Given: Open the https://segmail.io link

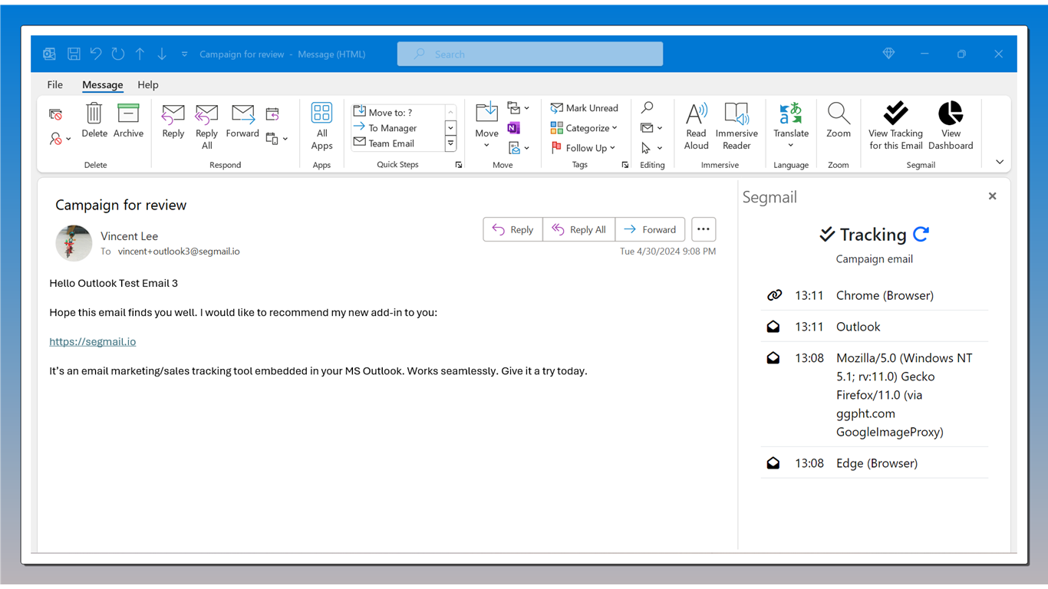Looking at the screenshot, I should 93,341.
